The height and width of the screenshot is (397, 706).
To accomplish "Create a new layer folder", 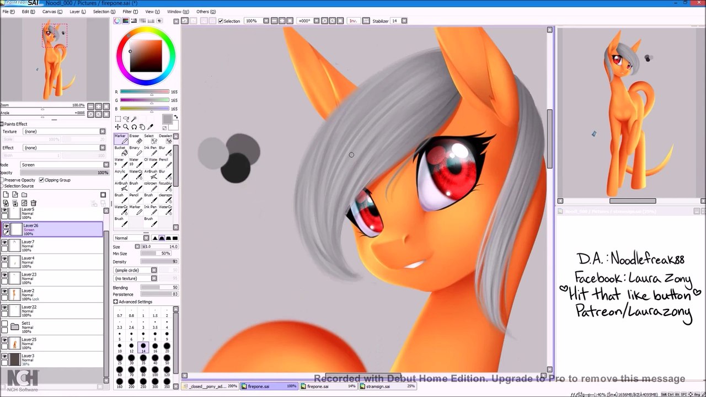I will (x=24, y=195).
